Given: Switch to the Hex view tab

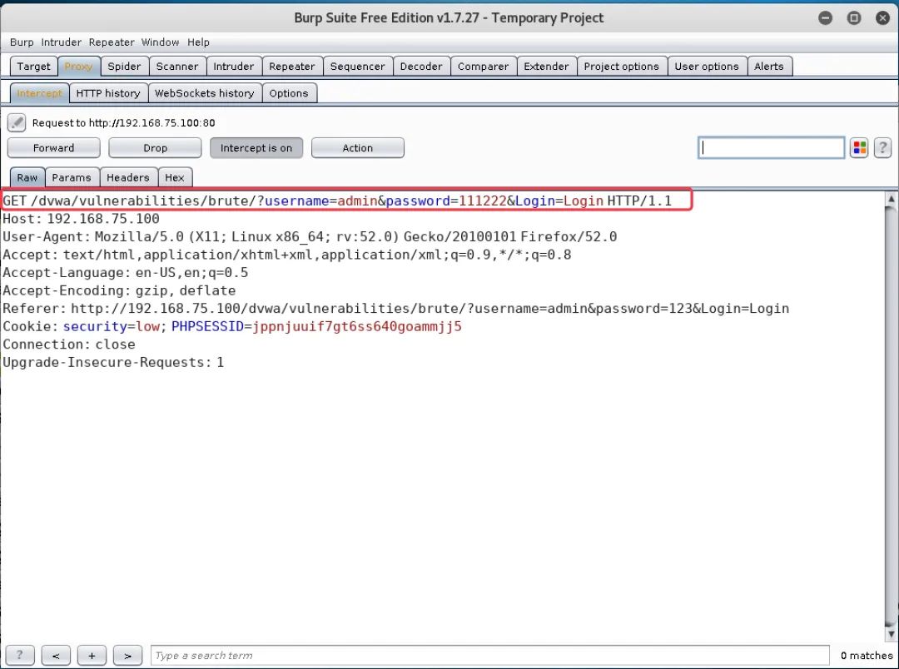Looking at the screenshot, I should coord(175,177).
